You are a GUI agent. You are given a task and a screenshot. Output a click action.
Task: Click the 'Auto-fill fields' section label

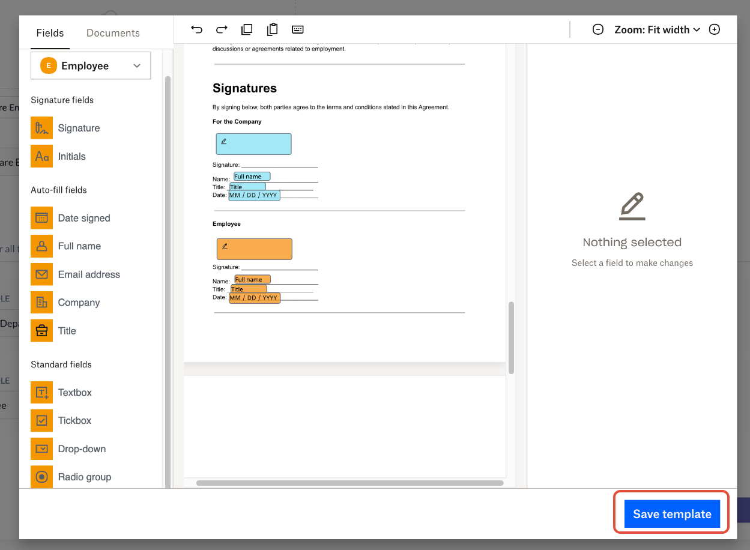[59, 190]
